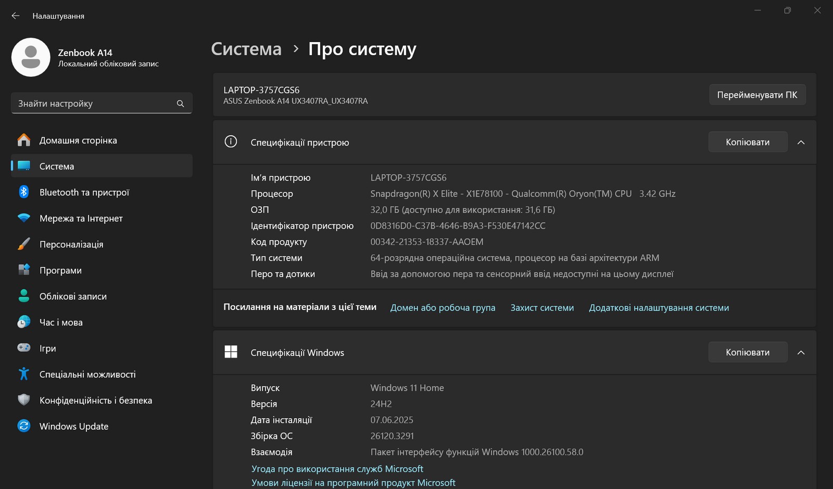
Task: Click the Privacy shield icon
Action: 24,400
